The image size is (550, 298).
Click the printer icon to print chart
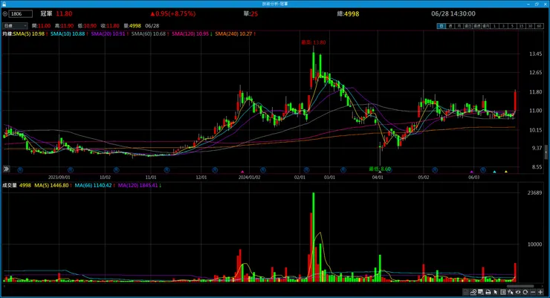coord(488,292)
